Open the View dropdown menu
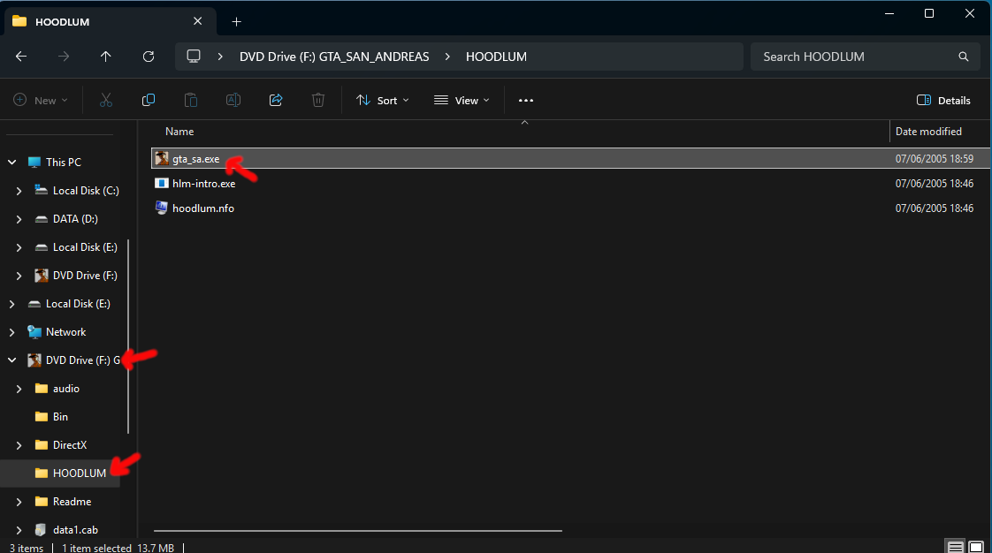Screen dimensions: 992x553 (x=462, y=100)
